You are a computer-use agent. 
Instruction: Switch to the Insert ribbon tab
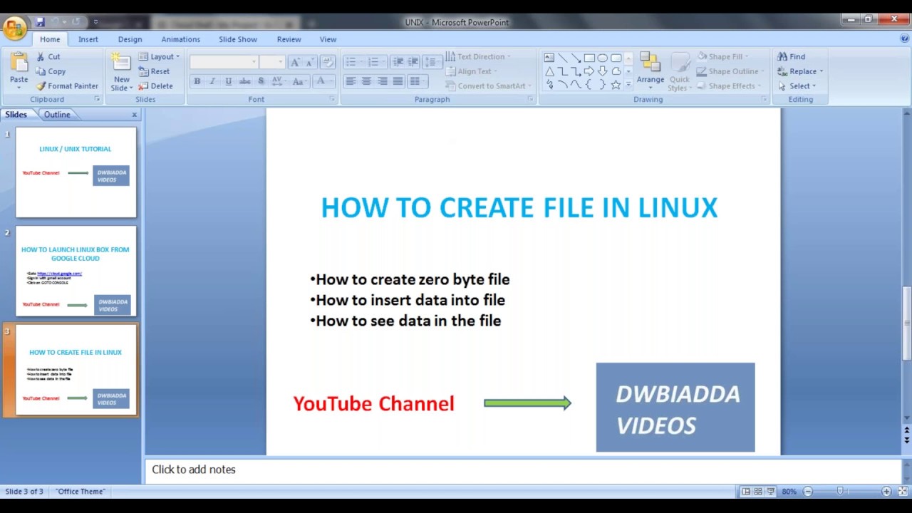[88, 39]
